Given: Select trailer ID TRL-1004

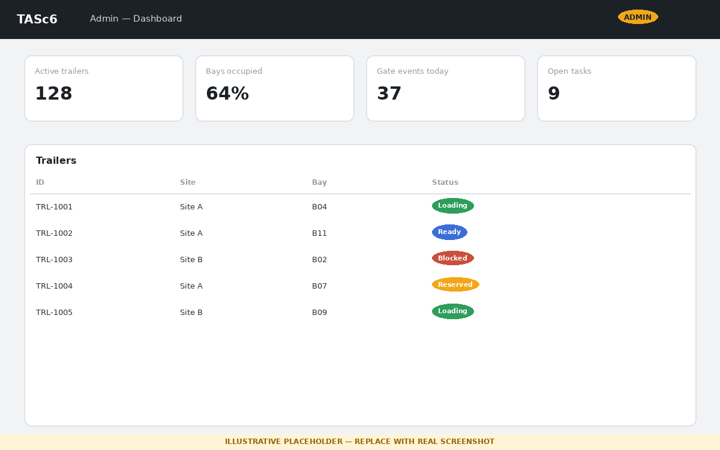Looking at the screenshot, I should [54, 286].
